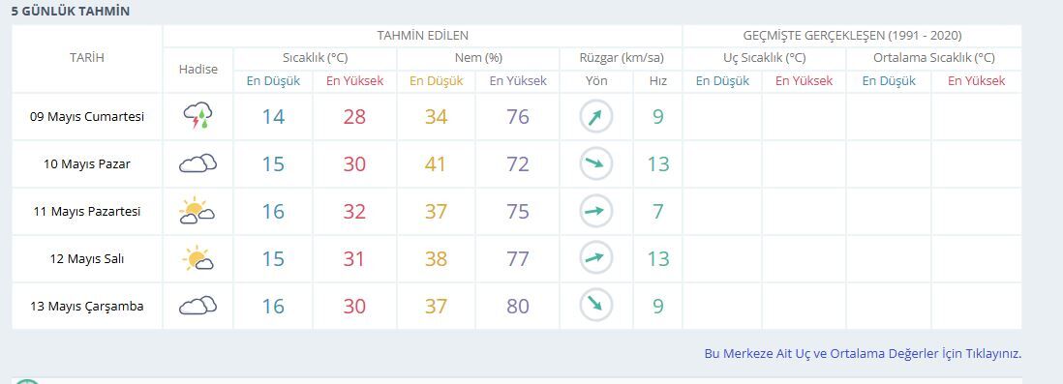Image resolution: width=1063 pixels, height=384 pixels.
Task: Click wind speed 13 for 10 Mayıs Pazar
Action: pos(657,163)
